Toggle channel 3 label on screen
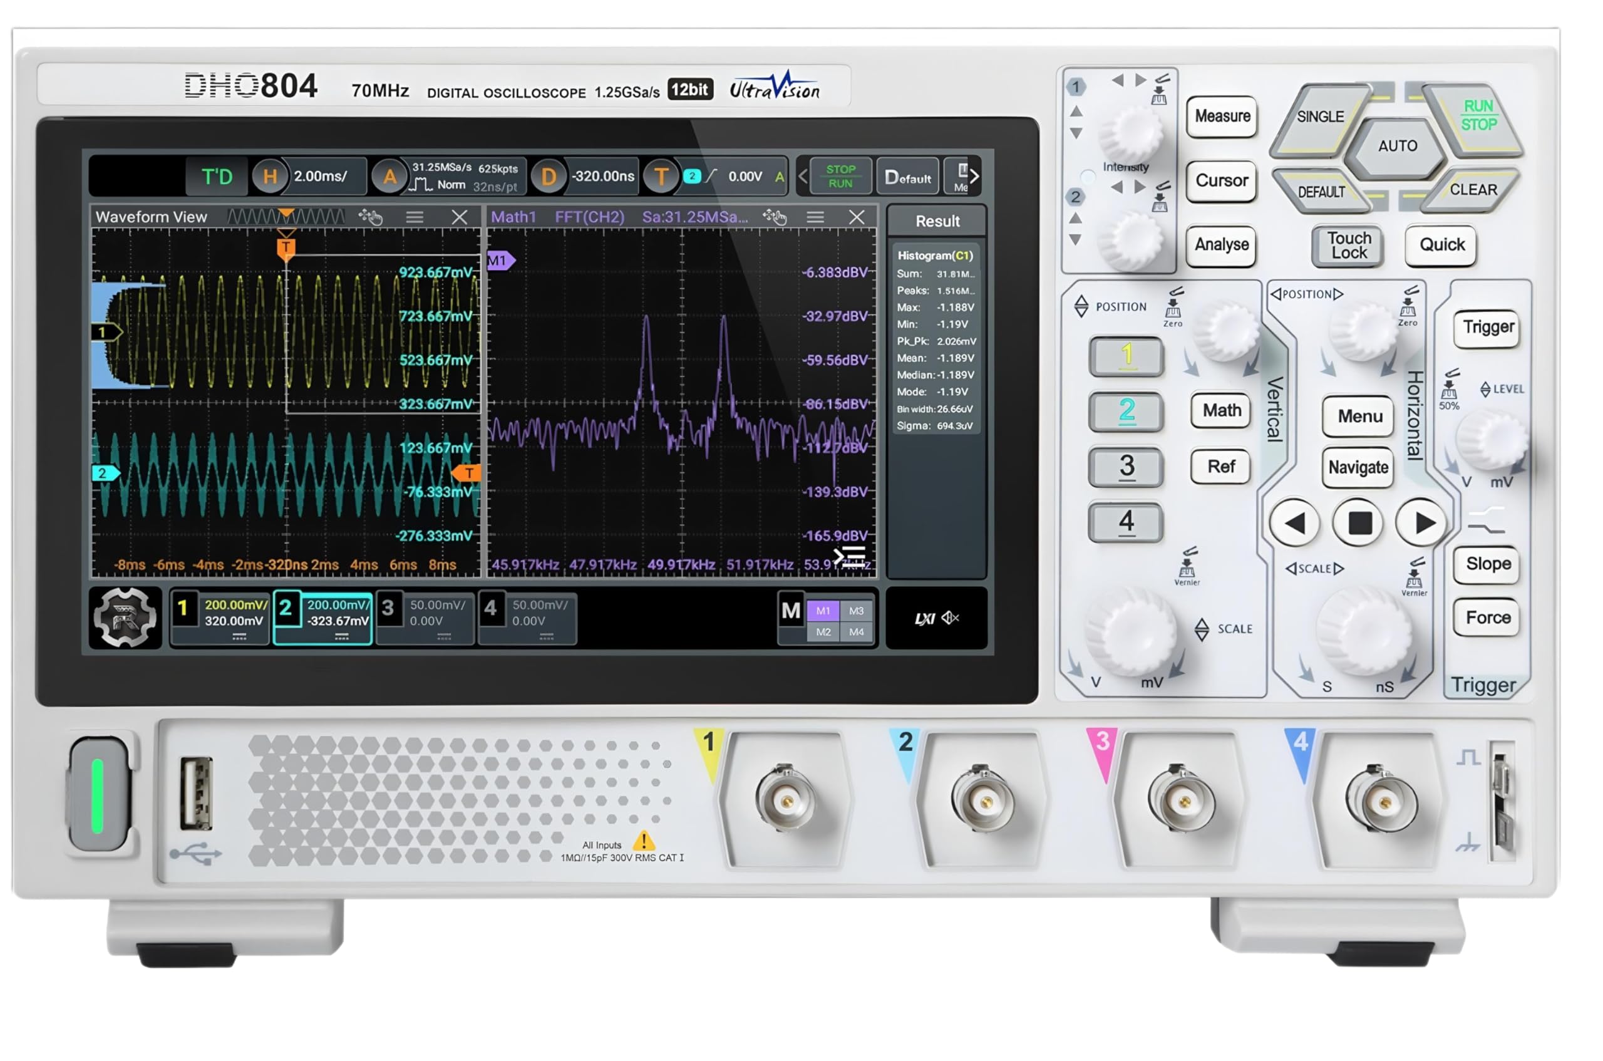Image resolution: width=1603 pixels, height=1061 pixels. (x=388, y=608)
